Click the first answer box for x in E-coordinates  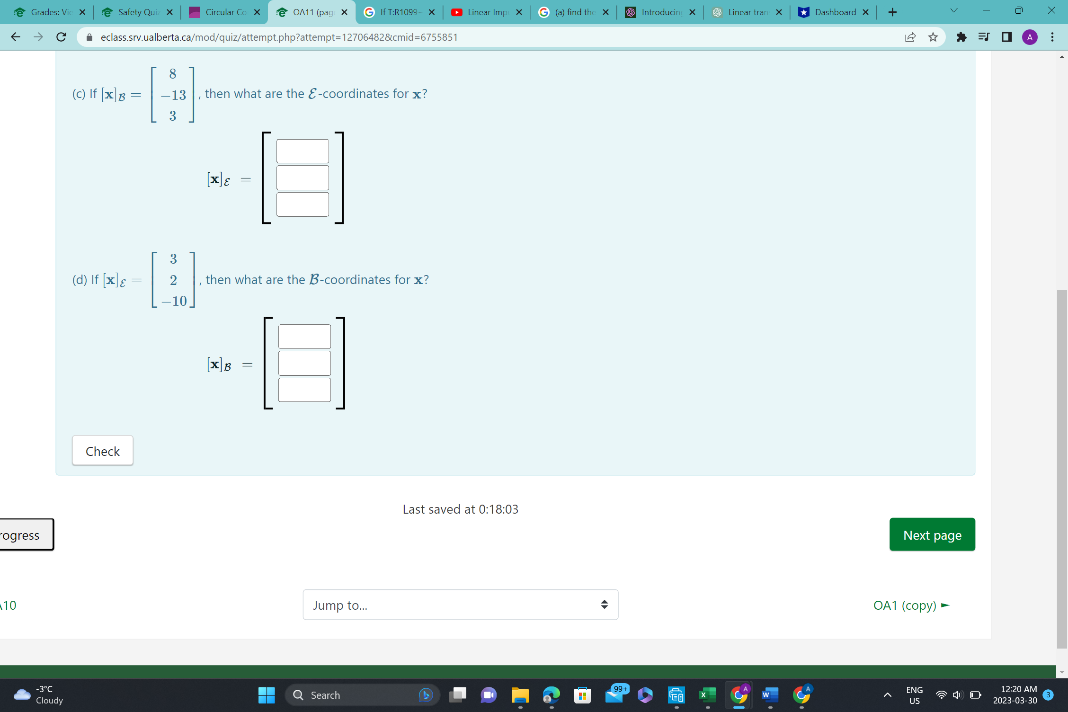click(x=303, y=151)
